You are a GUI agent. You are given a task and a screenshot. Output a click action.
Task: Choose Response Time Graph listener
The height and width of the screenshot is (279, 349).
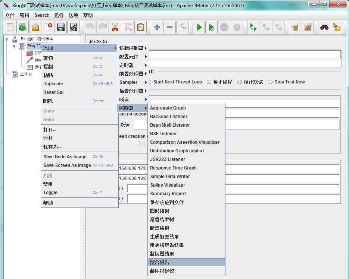pyautogui.click(x=187, y=168)
